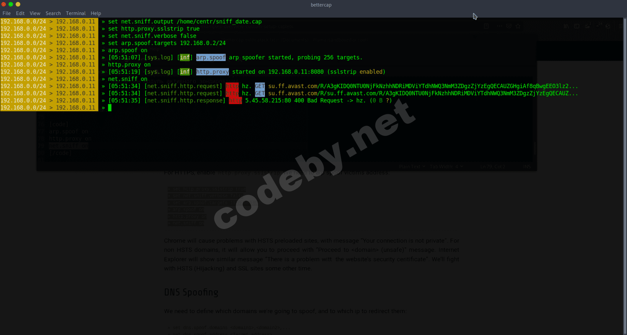Image resolution: width=627 pixels, height=335 pixels.
Task: Click the red http tag on response line
Action: (236, 101)
